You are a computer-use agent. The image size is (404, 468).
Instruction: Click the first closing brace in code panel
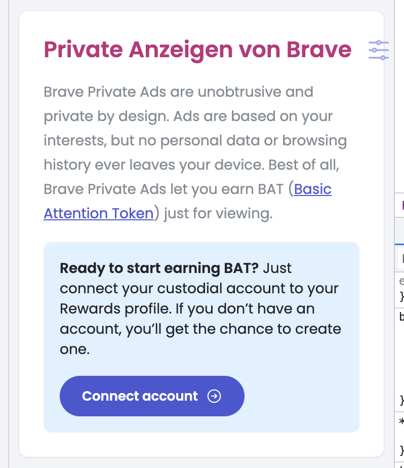(401, 296)
